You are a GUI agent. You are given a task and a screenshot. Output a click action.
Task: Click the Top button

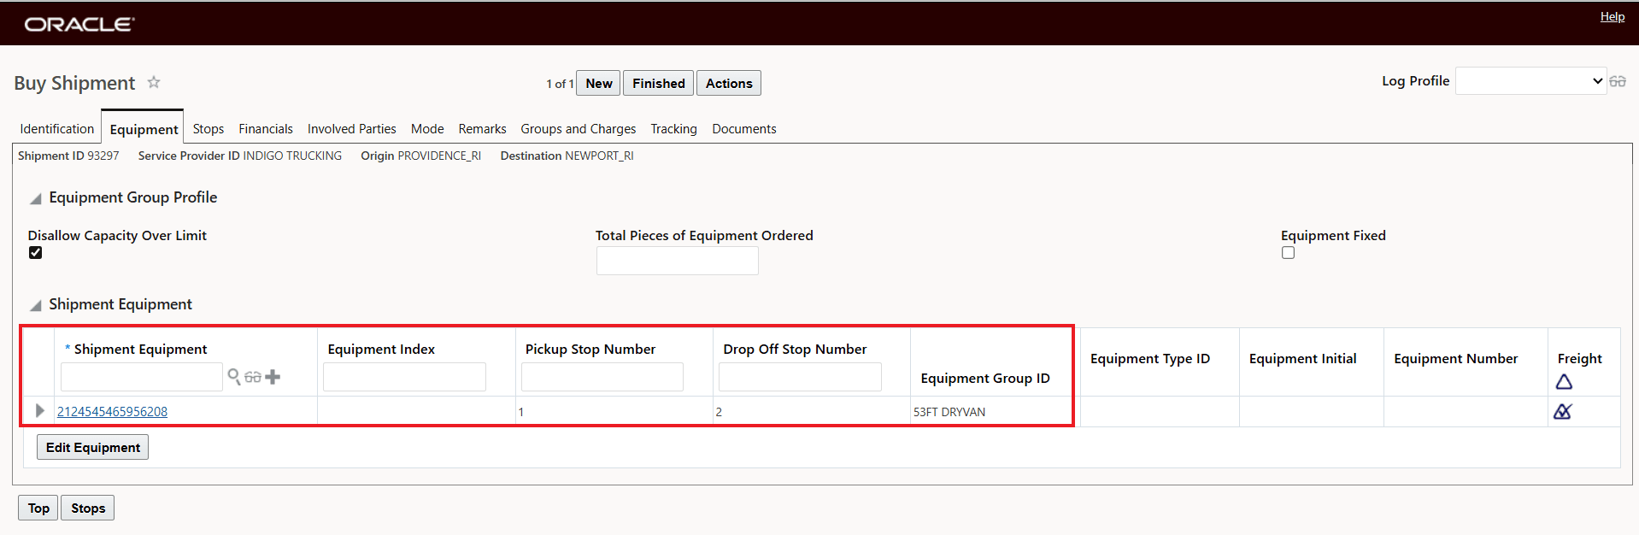click(38, 508)
